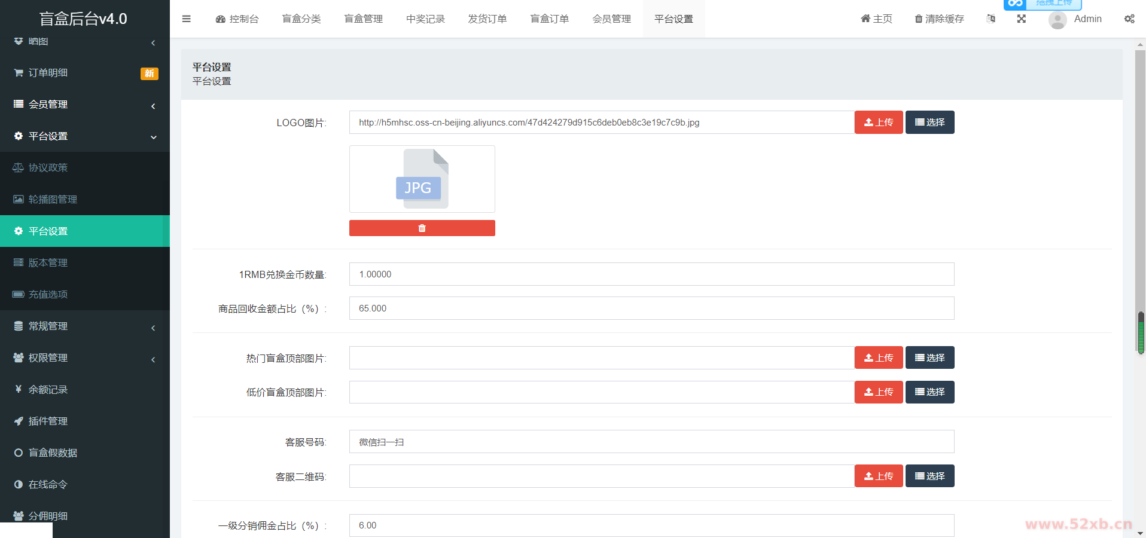Switch to the 中奖记录 top tab
The image size is (1146, 538).
(425, 19)
